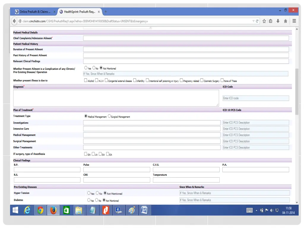Open the Firefox hamburger menu

coord(294,21)
